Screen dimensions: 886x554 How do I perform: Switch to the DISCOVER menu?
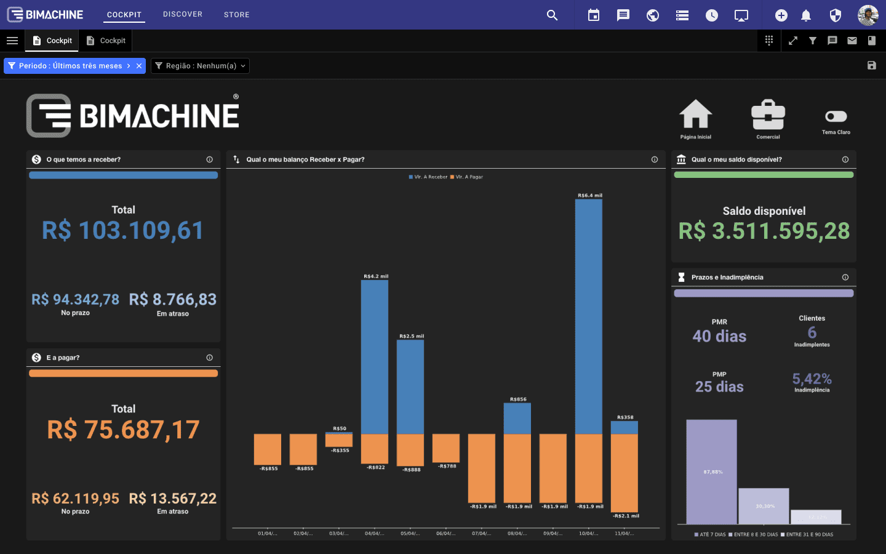coord(183,14)
